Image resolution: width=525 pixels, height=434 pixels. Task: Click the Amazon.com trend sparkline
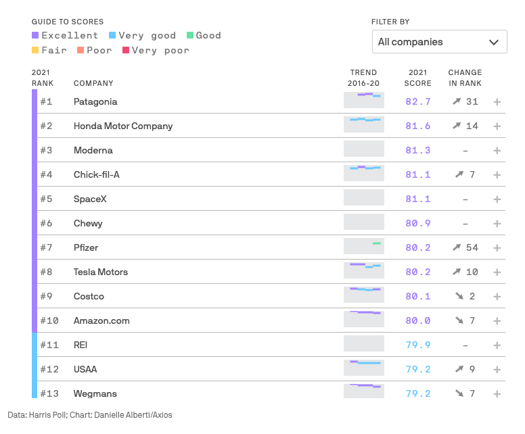click(x=364, y=319)
